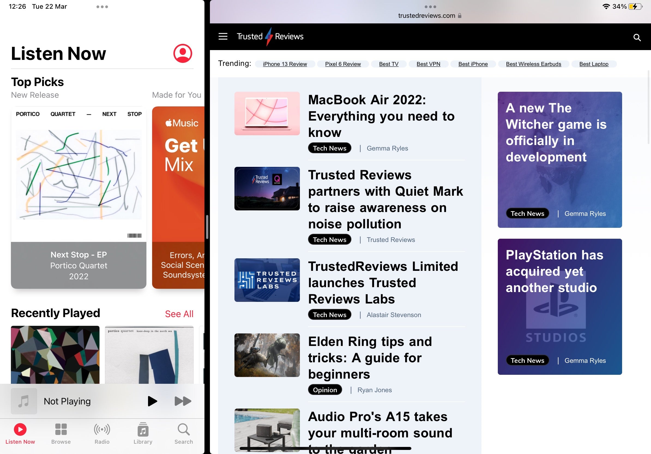Image resolution: width=651 pixels, height=454 pixels.
Task: Open the iPhone 13 Review trending link
Action: (285, 64)
